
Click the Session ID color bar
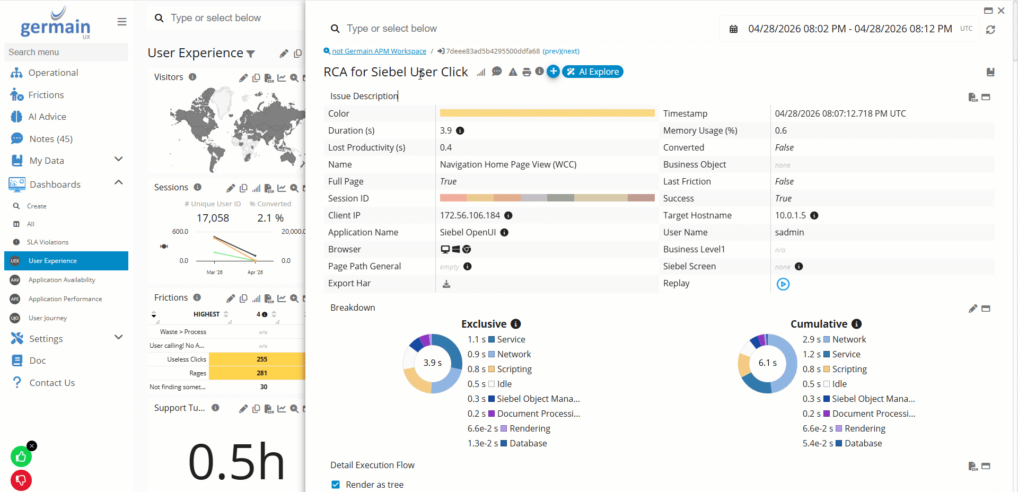547,198
